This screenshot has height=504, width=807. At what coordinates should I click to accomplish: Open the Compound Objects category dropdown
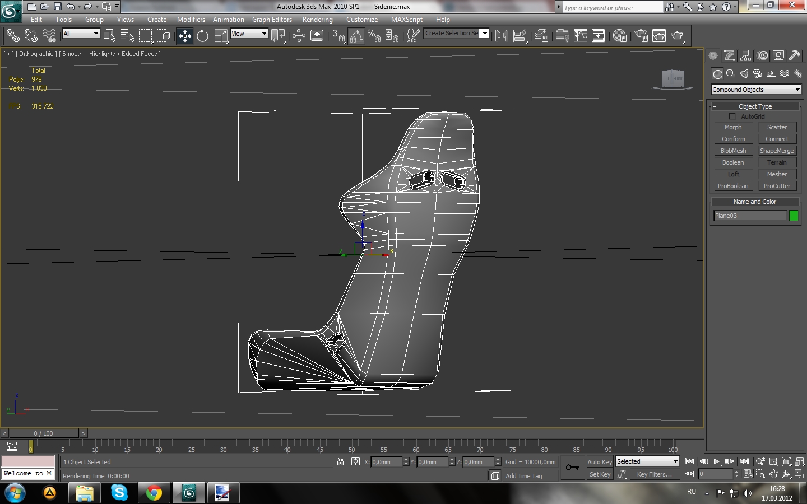(x=755, y=90)
